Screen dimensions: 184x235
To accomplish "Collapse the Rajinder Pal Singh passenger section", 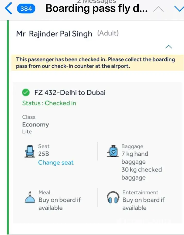I will pos(169,47).
